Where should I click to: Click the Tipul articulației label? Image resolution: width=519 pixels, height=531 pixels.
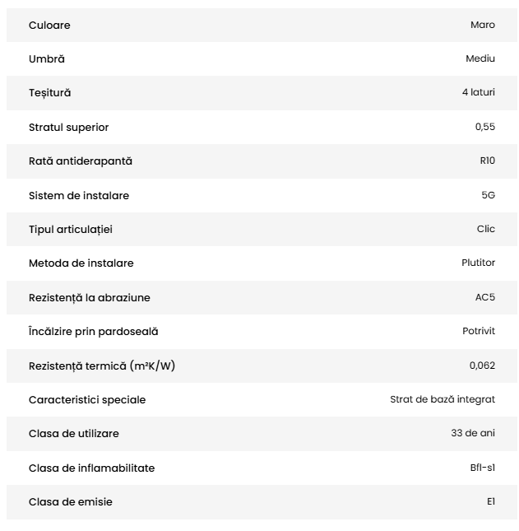coord(71,230)
